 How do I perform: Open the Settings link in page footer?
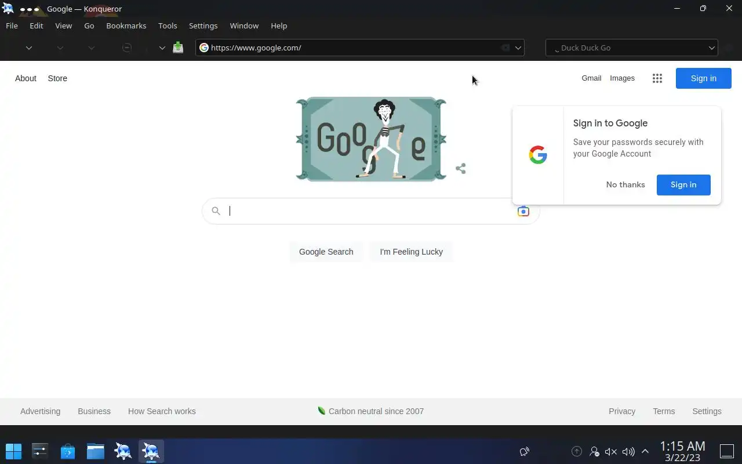click(x=707, y=411)
